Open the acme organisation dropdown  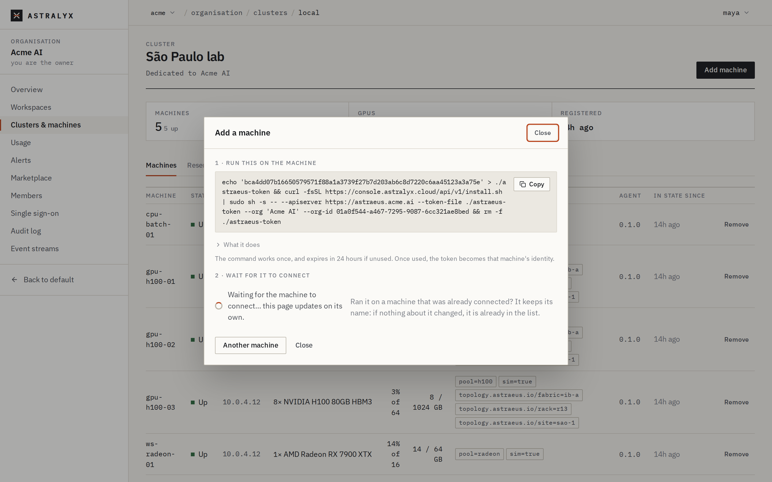[x=163, y=13]
